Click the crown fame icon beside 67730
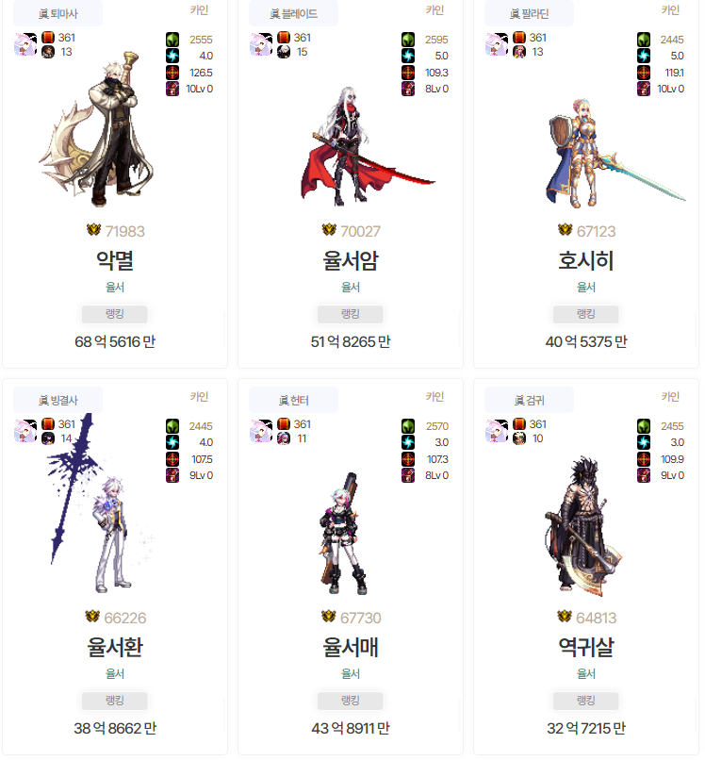 point(329,616)
